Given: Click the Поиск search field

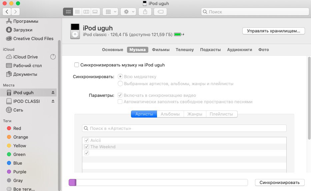Looking at the screenshot, I should [255, 12].
